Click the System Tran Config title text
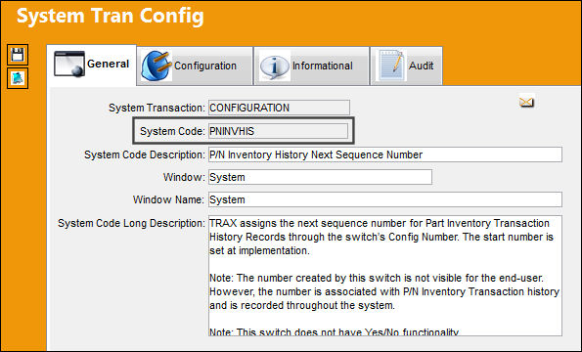The image size is (582, 352). pos(111,17)
